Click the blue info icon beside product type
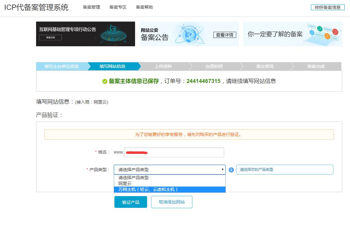350x251 pixels. 231,170
